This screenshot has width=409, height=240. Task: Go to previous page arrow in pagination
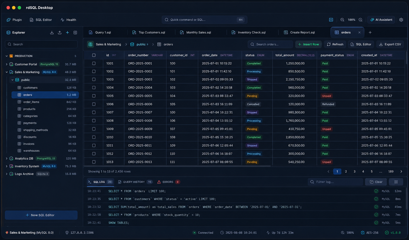coord(328,171)
